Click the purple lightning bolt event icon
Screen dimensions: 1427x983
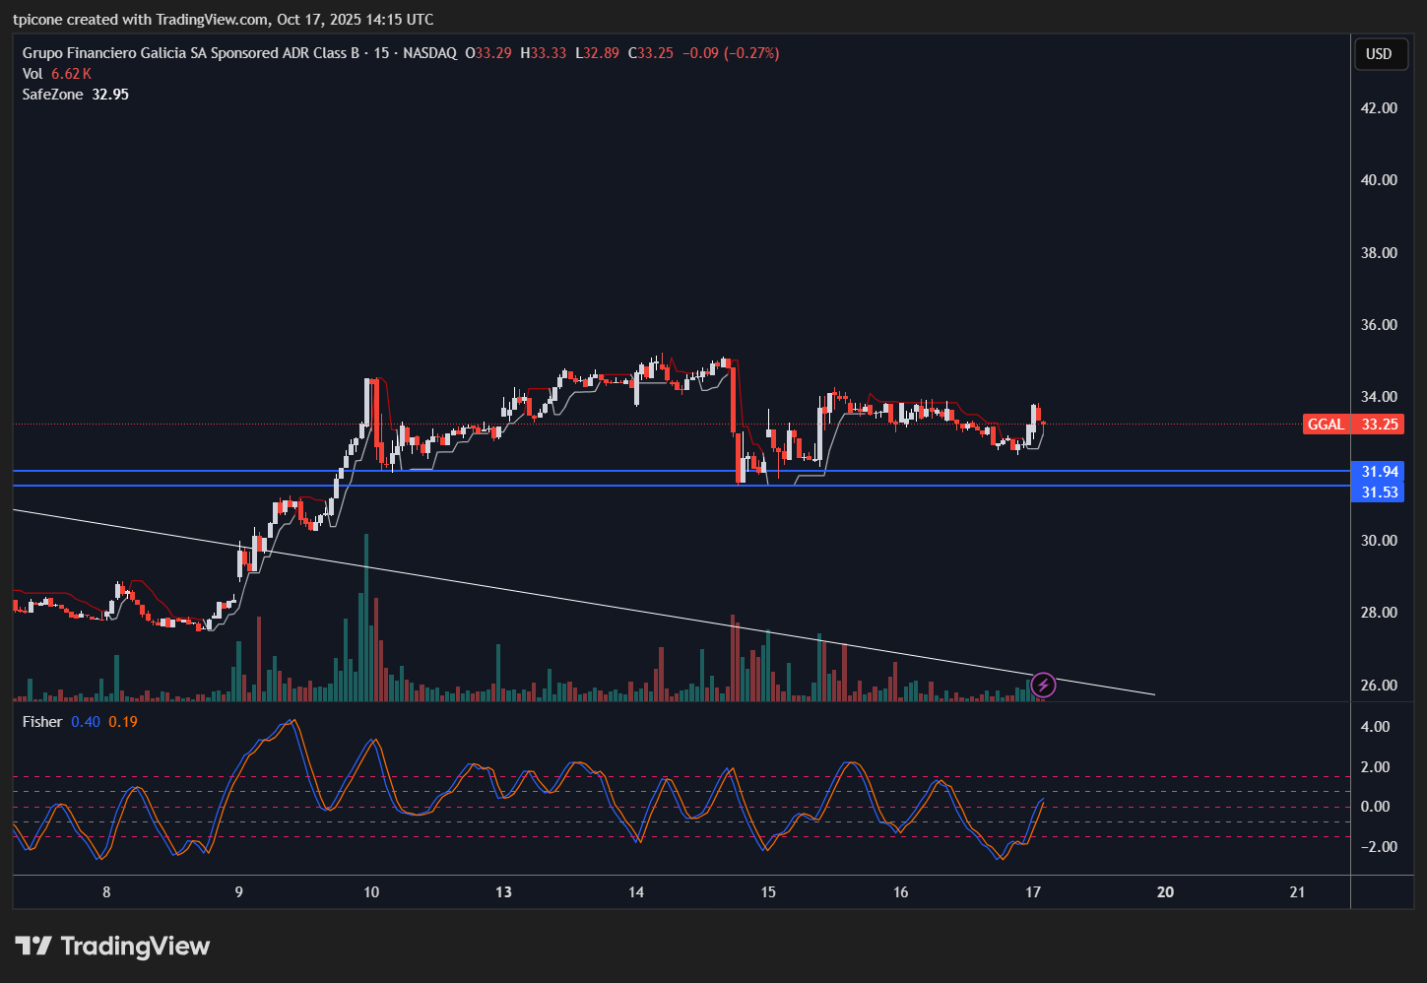point(1043,685)
